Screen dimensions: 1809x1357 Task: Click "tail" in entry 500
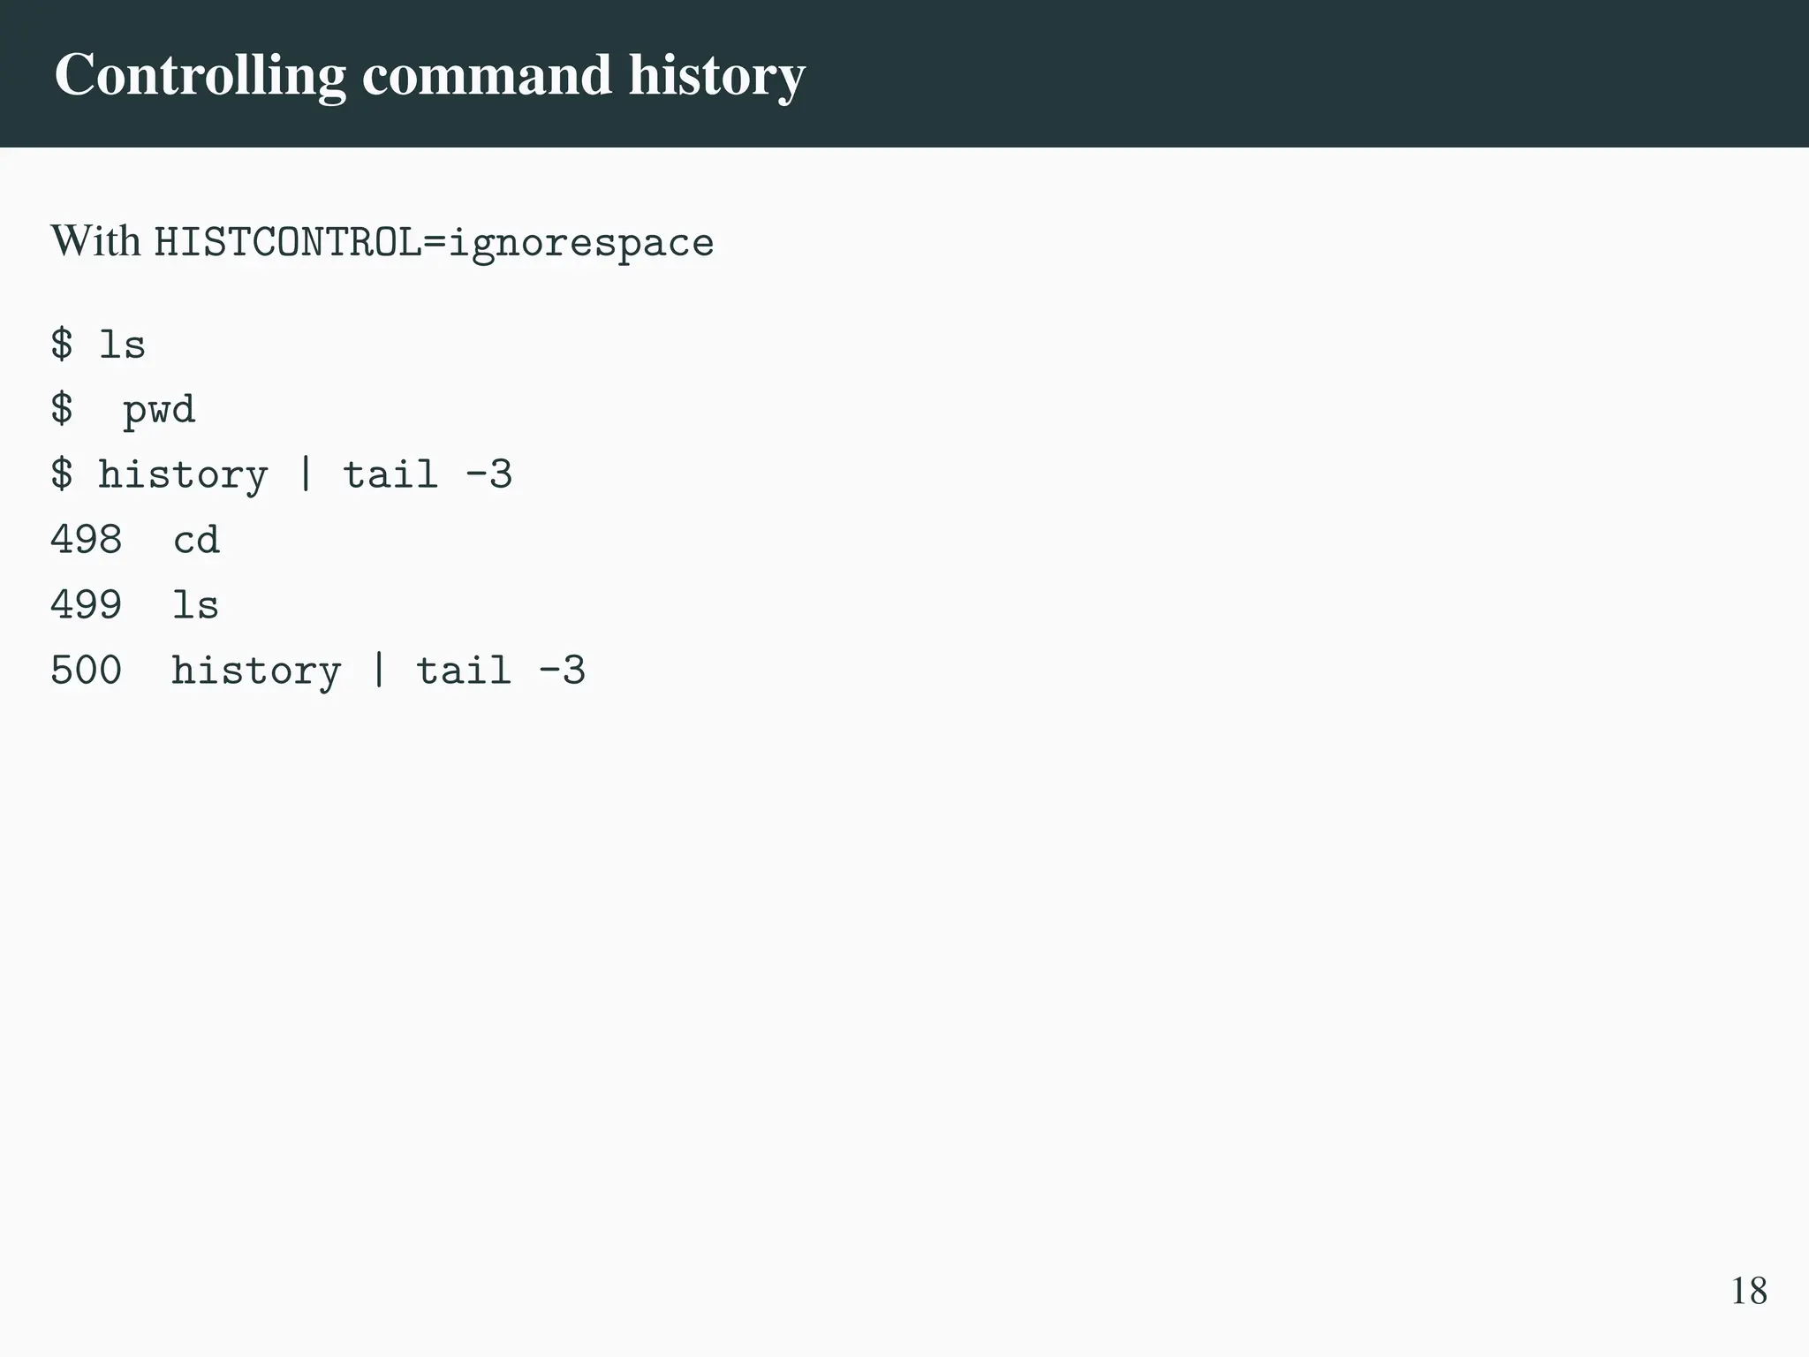pos(463,671)
